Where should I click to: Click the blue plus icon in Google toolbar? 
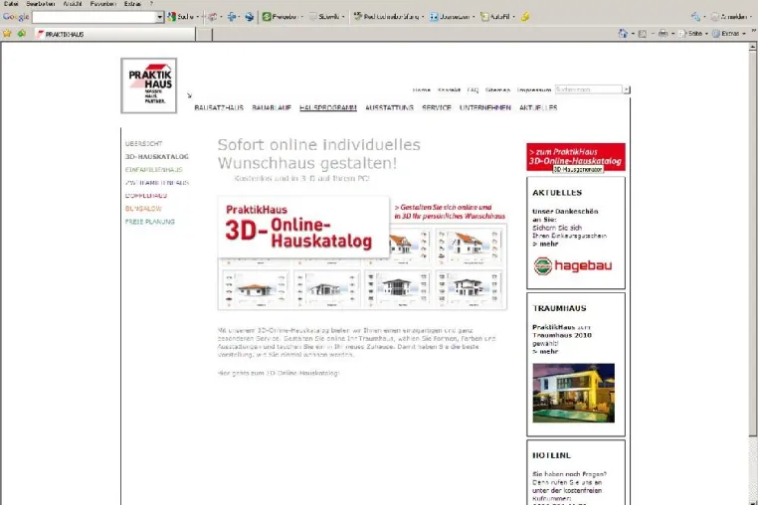232,17
